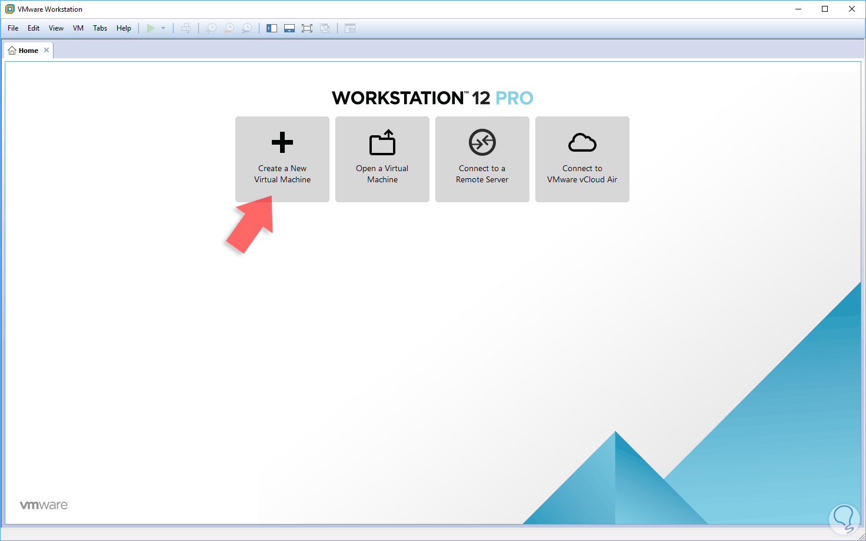Open the Help menu

pyautogui.click(x=124, y=28)
